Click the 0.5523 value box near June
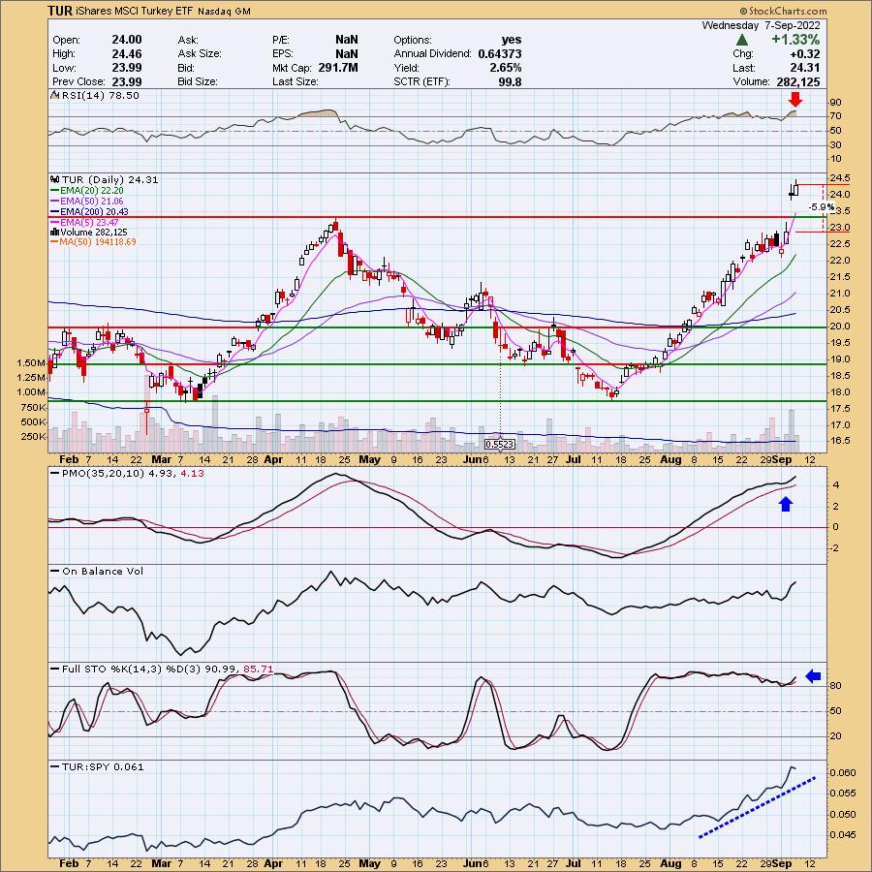This screenshot has width=872, height=872. point(499,445)
